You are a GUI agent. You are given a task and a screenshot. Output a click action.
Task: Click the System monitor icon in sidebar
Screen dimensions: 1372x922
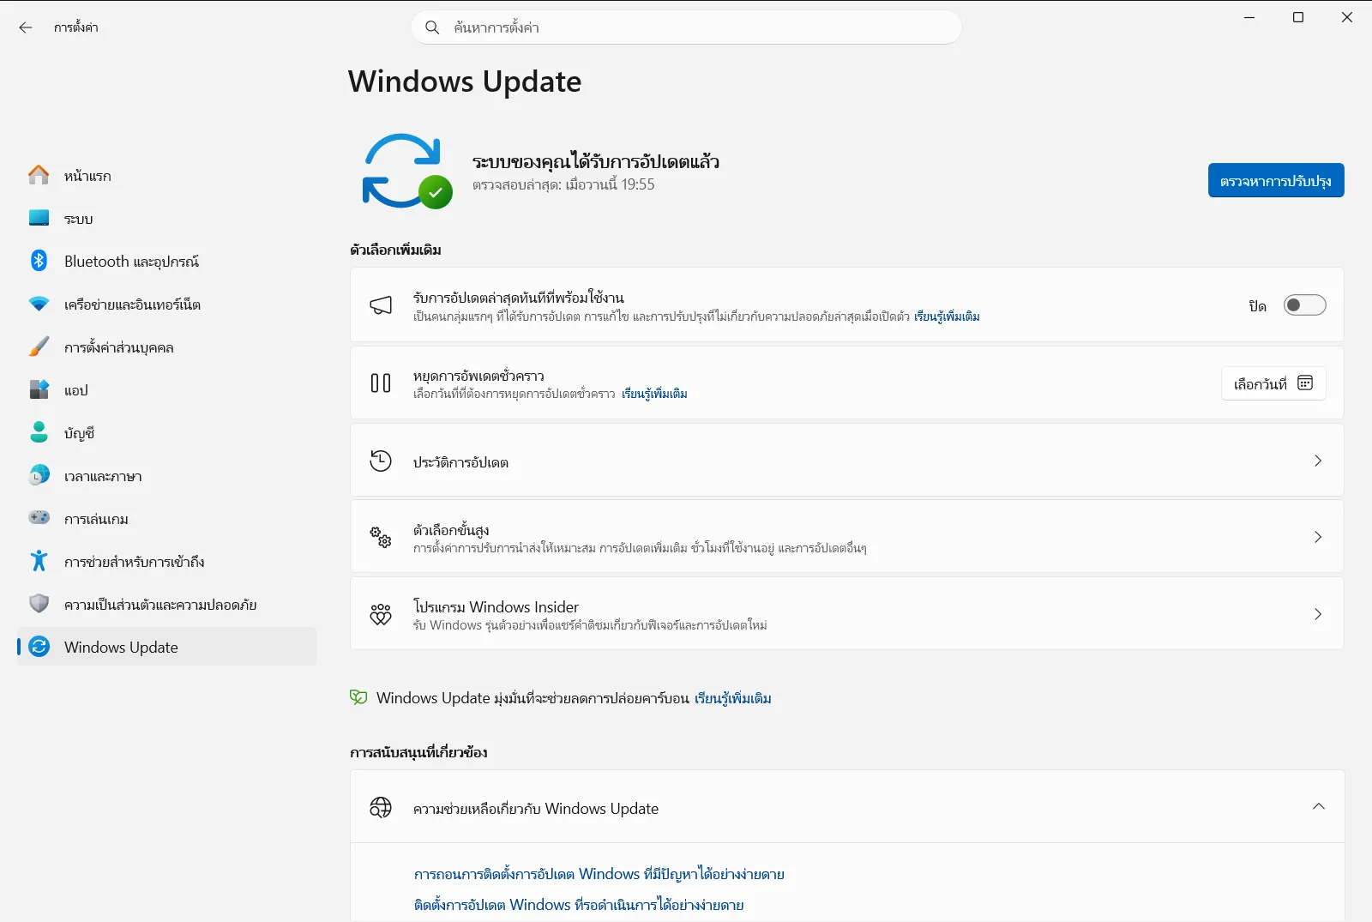click(39, 218)
